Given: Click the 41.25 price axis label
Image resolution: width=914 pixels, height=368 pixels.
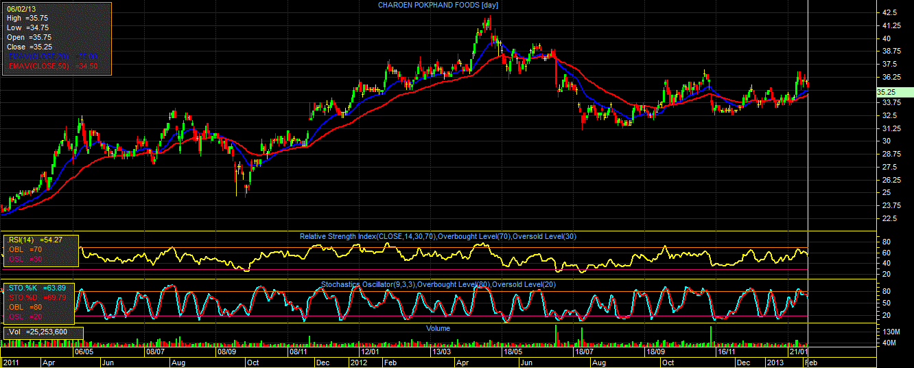Looking at the screenshot, I should pyautogui.click(x=893, y=25).
